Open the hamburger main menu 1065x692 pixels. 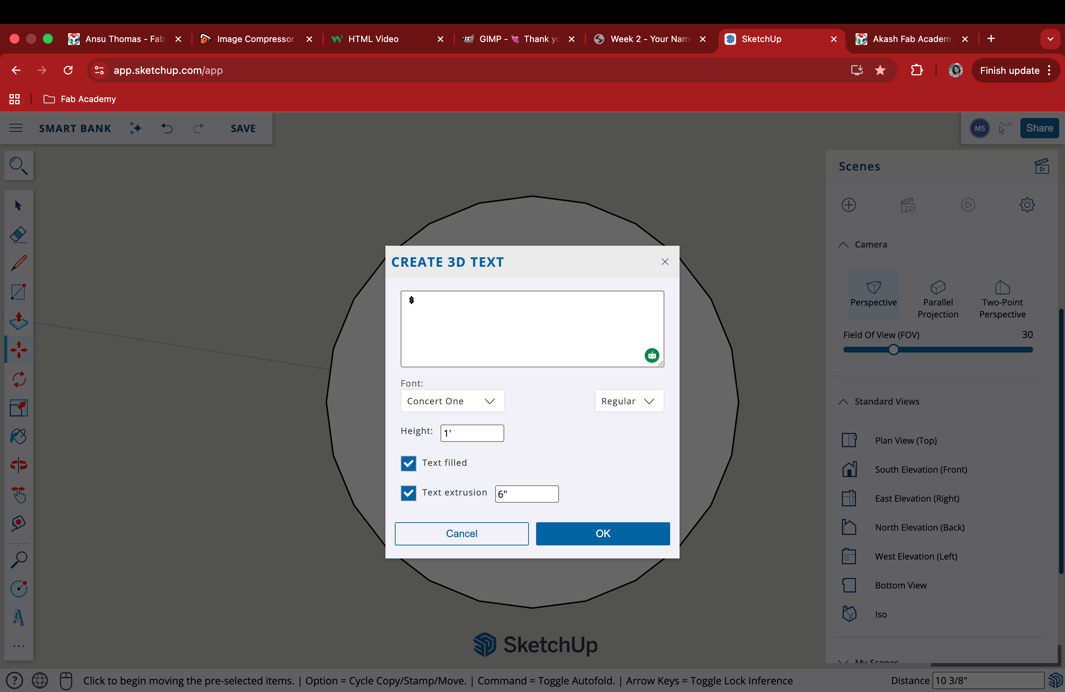coord(16,128)
